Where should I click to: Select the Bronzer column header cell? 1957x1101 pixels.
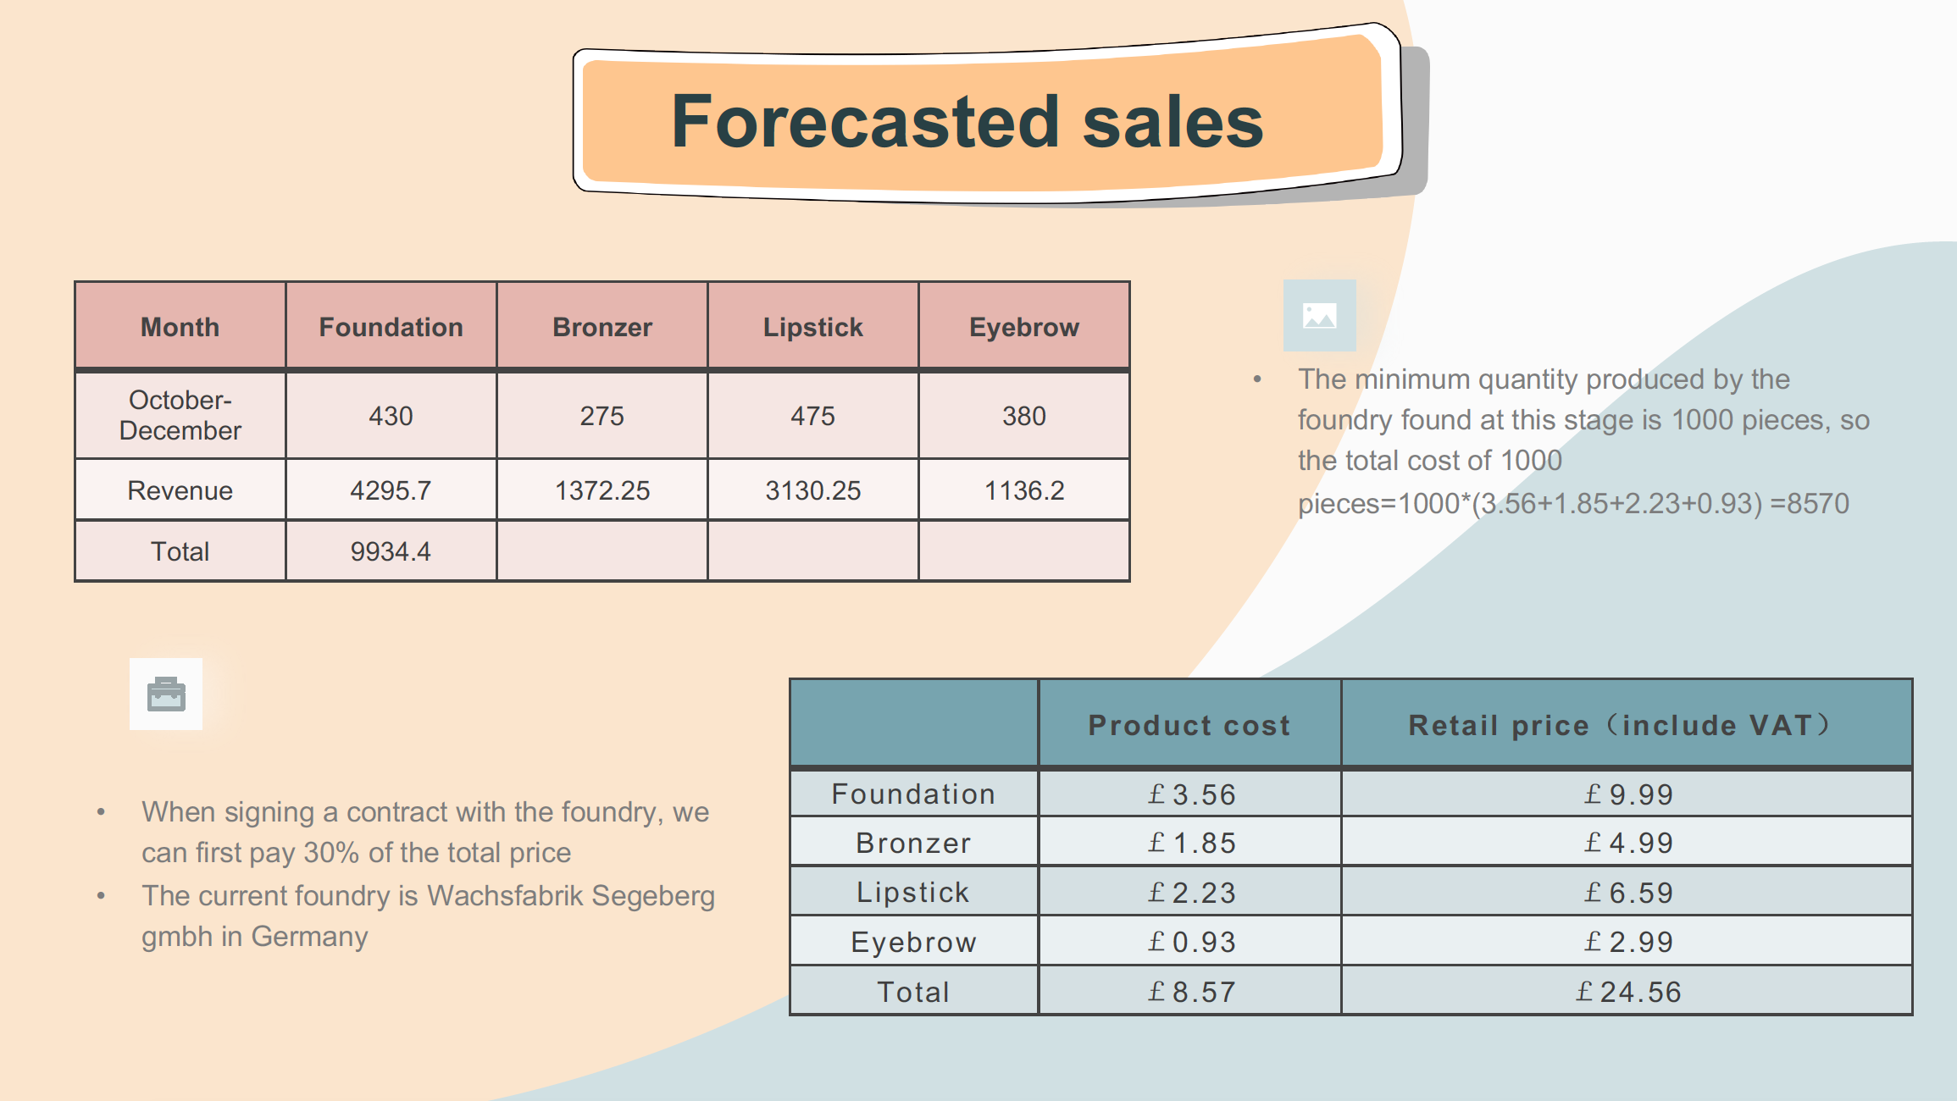point(602,326)
